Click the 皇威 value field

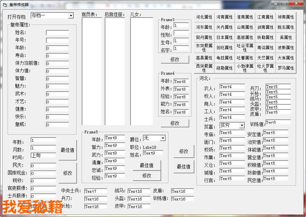57,125
